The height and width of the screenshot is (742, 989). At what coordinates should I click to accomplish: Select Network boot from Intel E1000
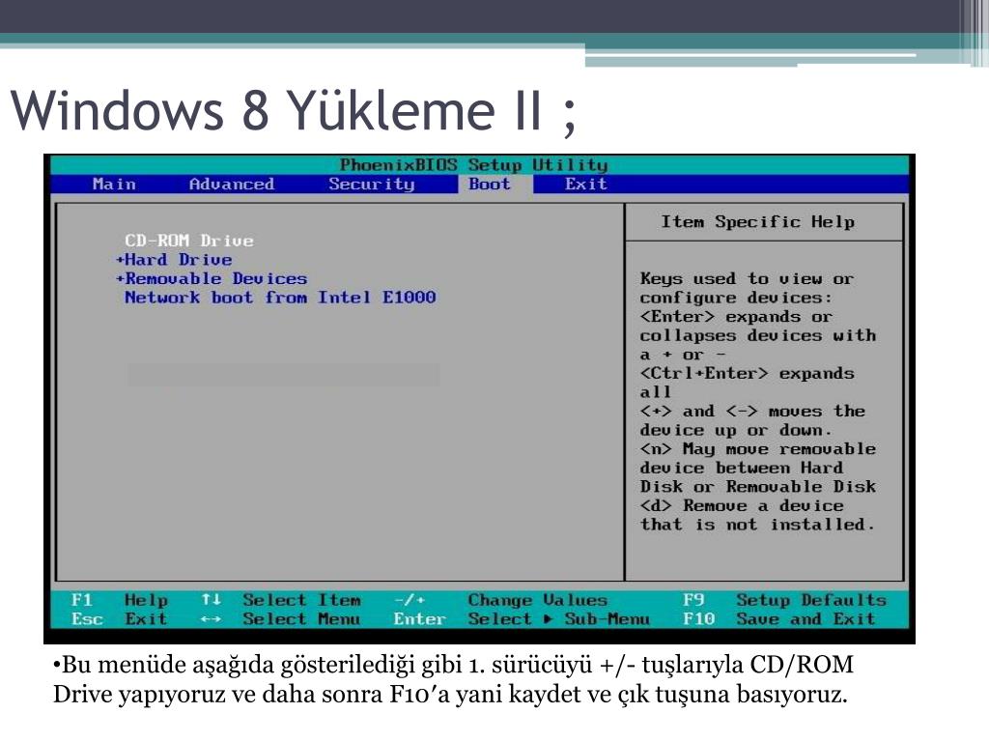coord(280,298)
